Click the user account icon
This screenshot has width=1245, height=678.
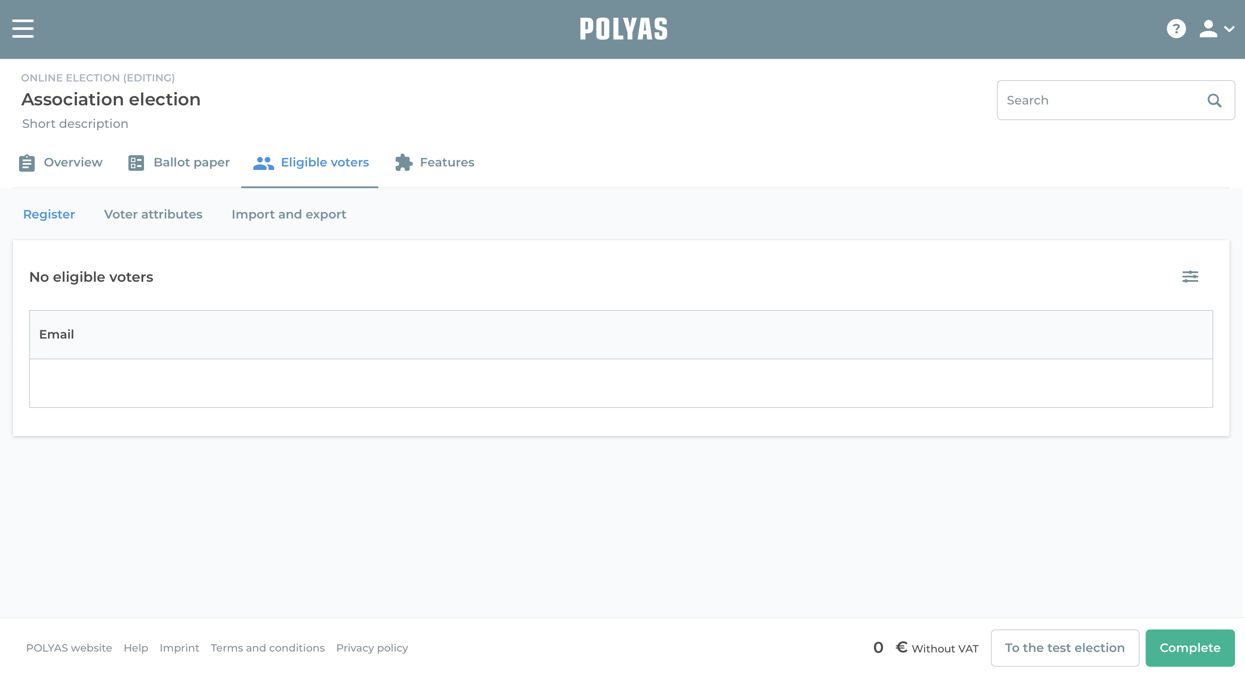(1208, 29)
